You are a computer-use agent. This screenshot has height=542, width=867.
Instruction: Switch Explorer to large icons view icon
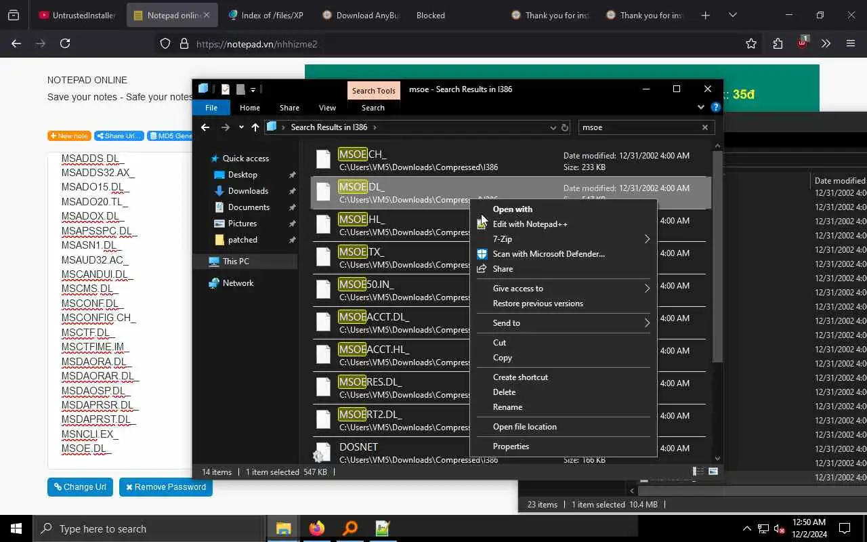click(713, 472)
